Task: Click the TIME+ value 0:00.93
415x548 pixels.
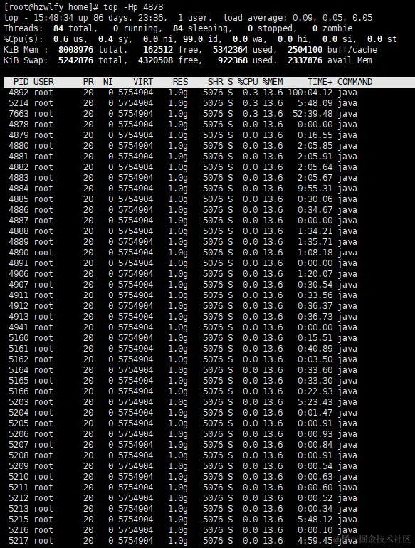Action: tap(315, 433)
